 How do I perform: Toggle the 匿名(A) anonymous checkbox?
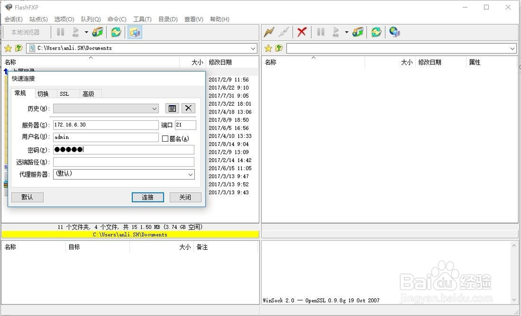pyautogui.click(x=165, y=138)
